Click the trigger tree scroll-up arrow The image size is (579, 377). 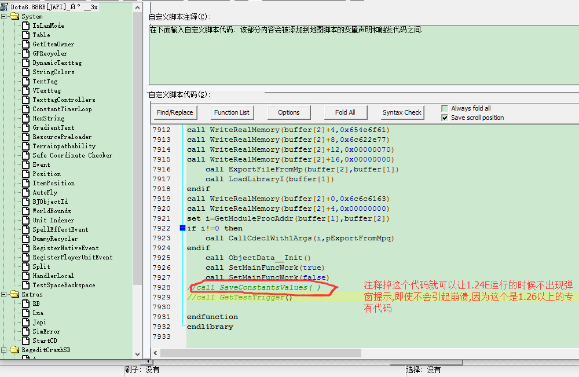tap(137, 8)
